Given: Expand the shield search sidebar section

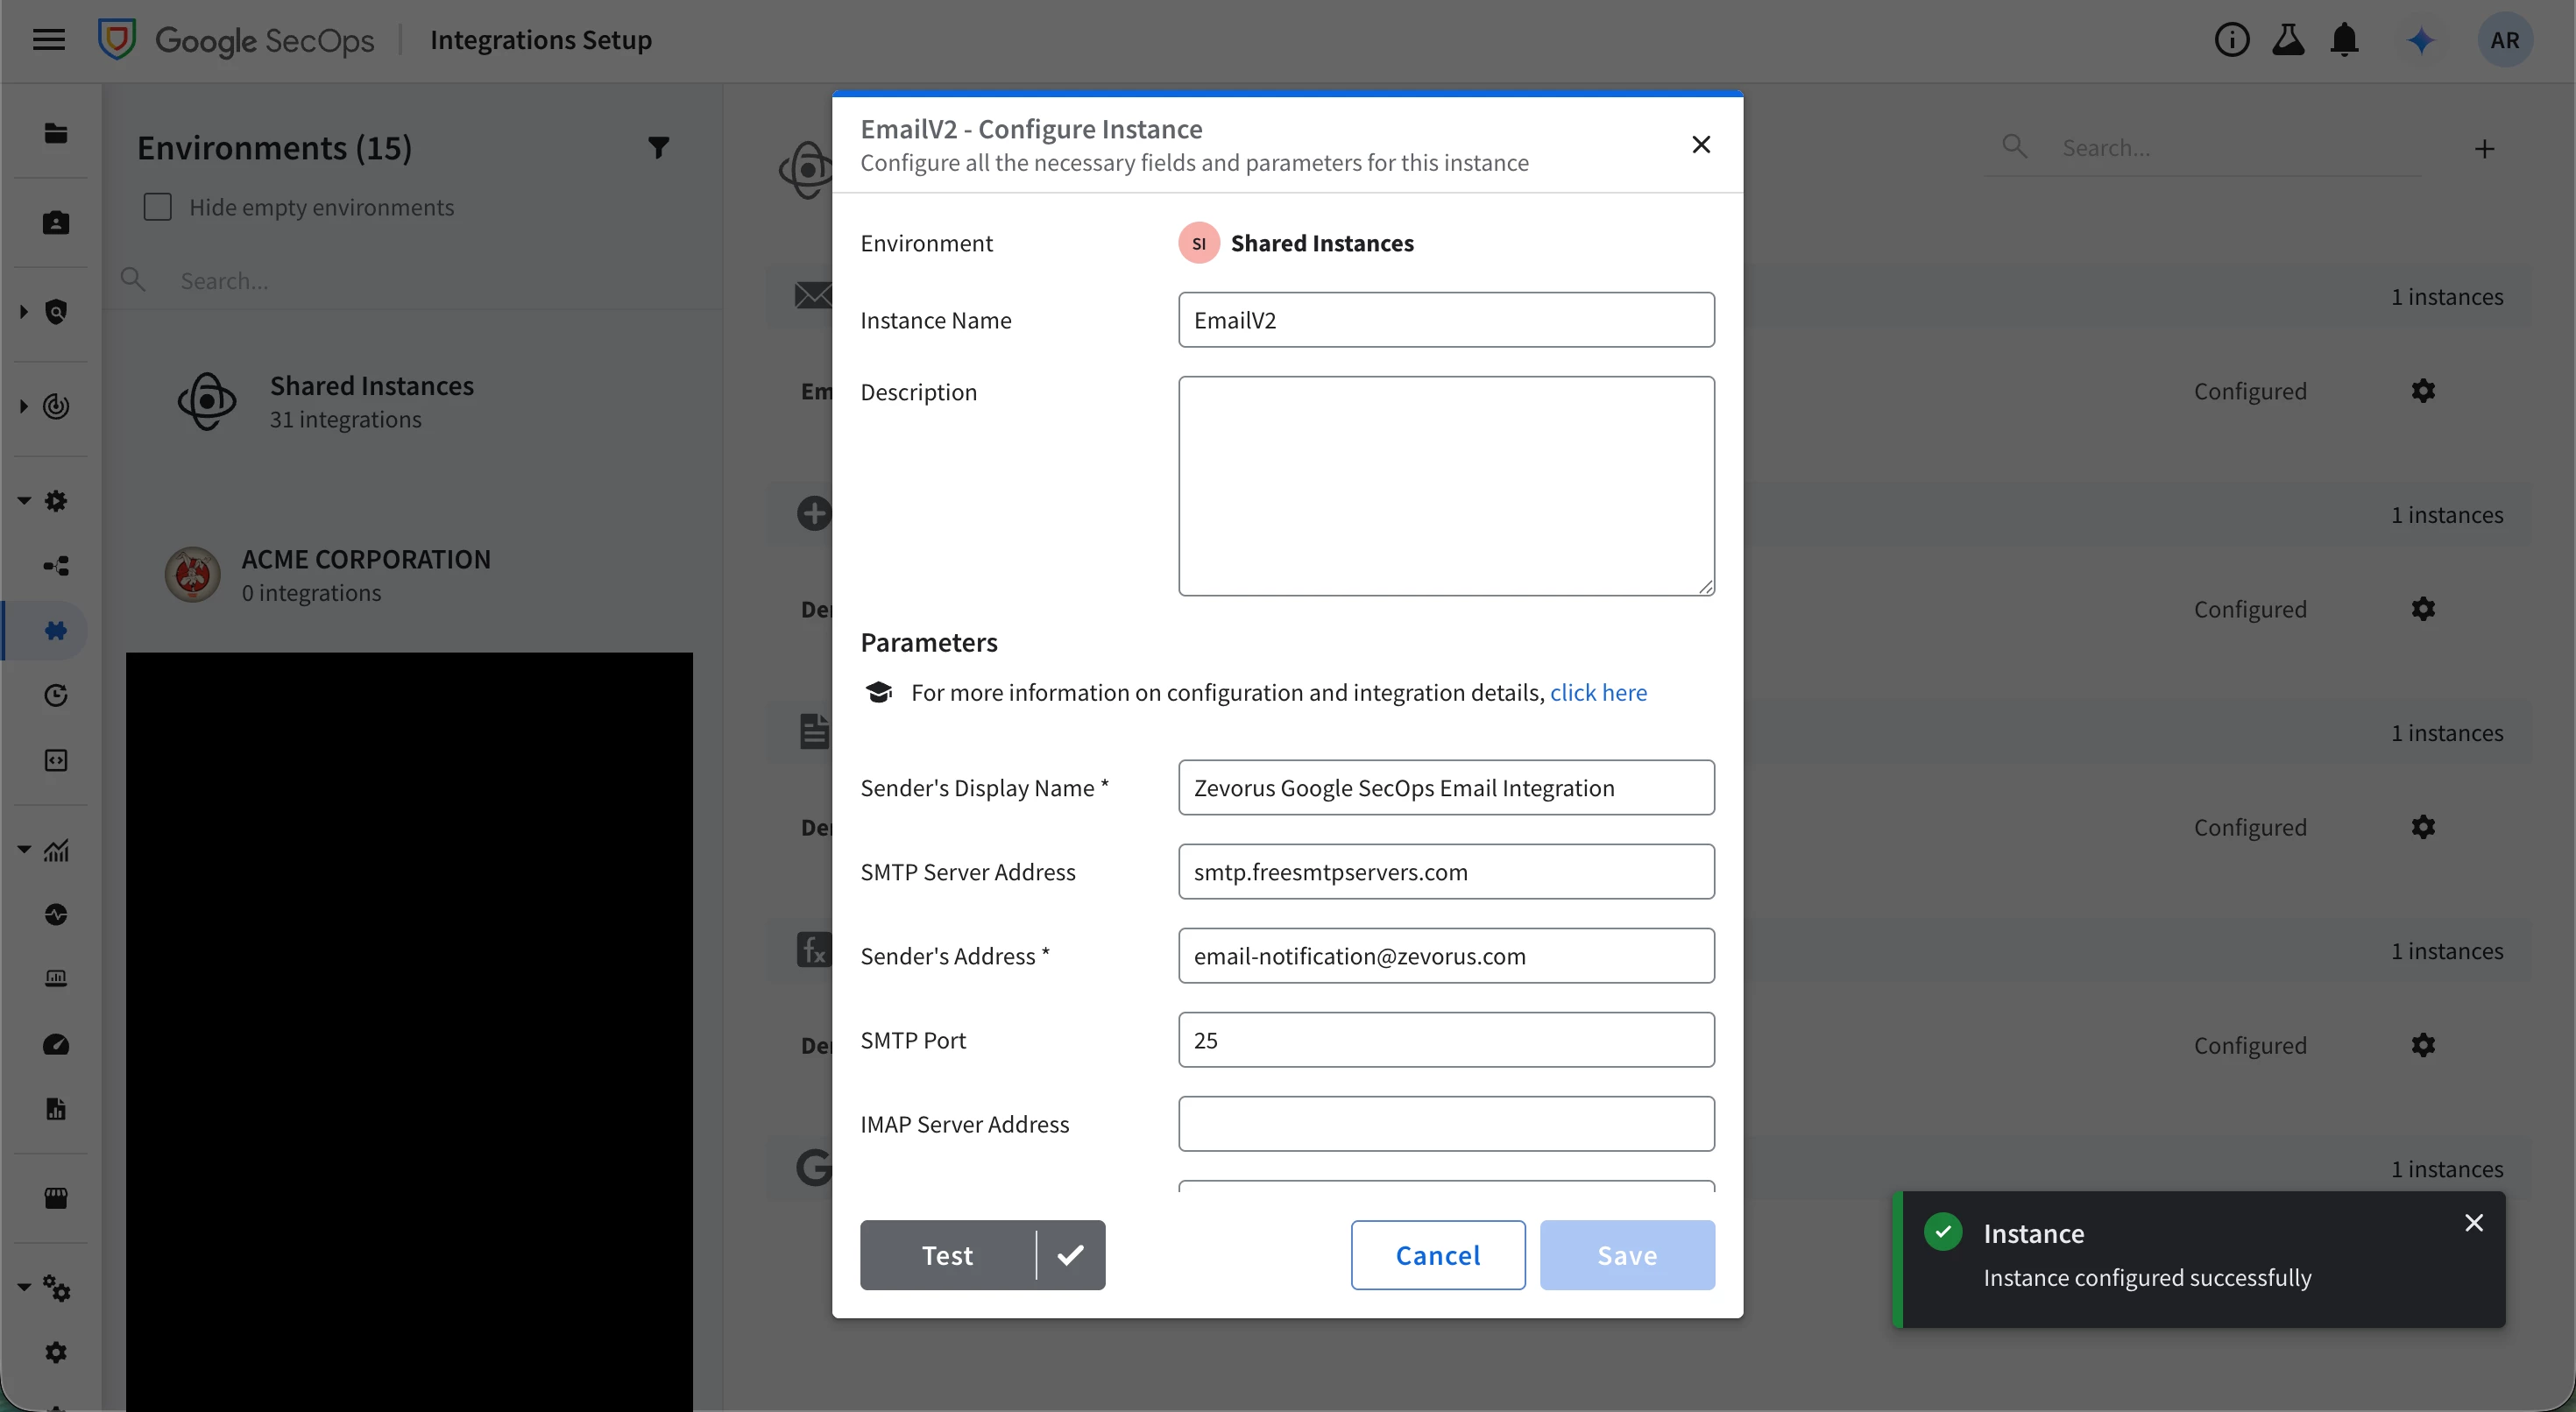Looking at the screenshot, I should coord(24,312).
